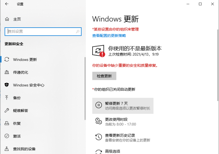Click the sidebar vertical scrollbar
This screenshot has width=219, height=154.
coord(85,88)
